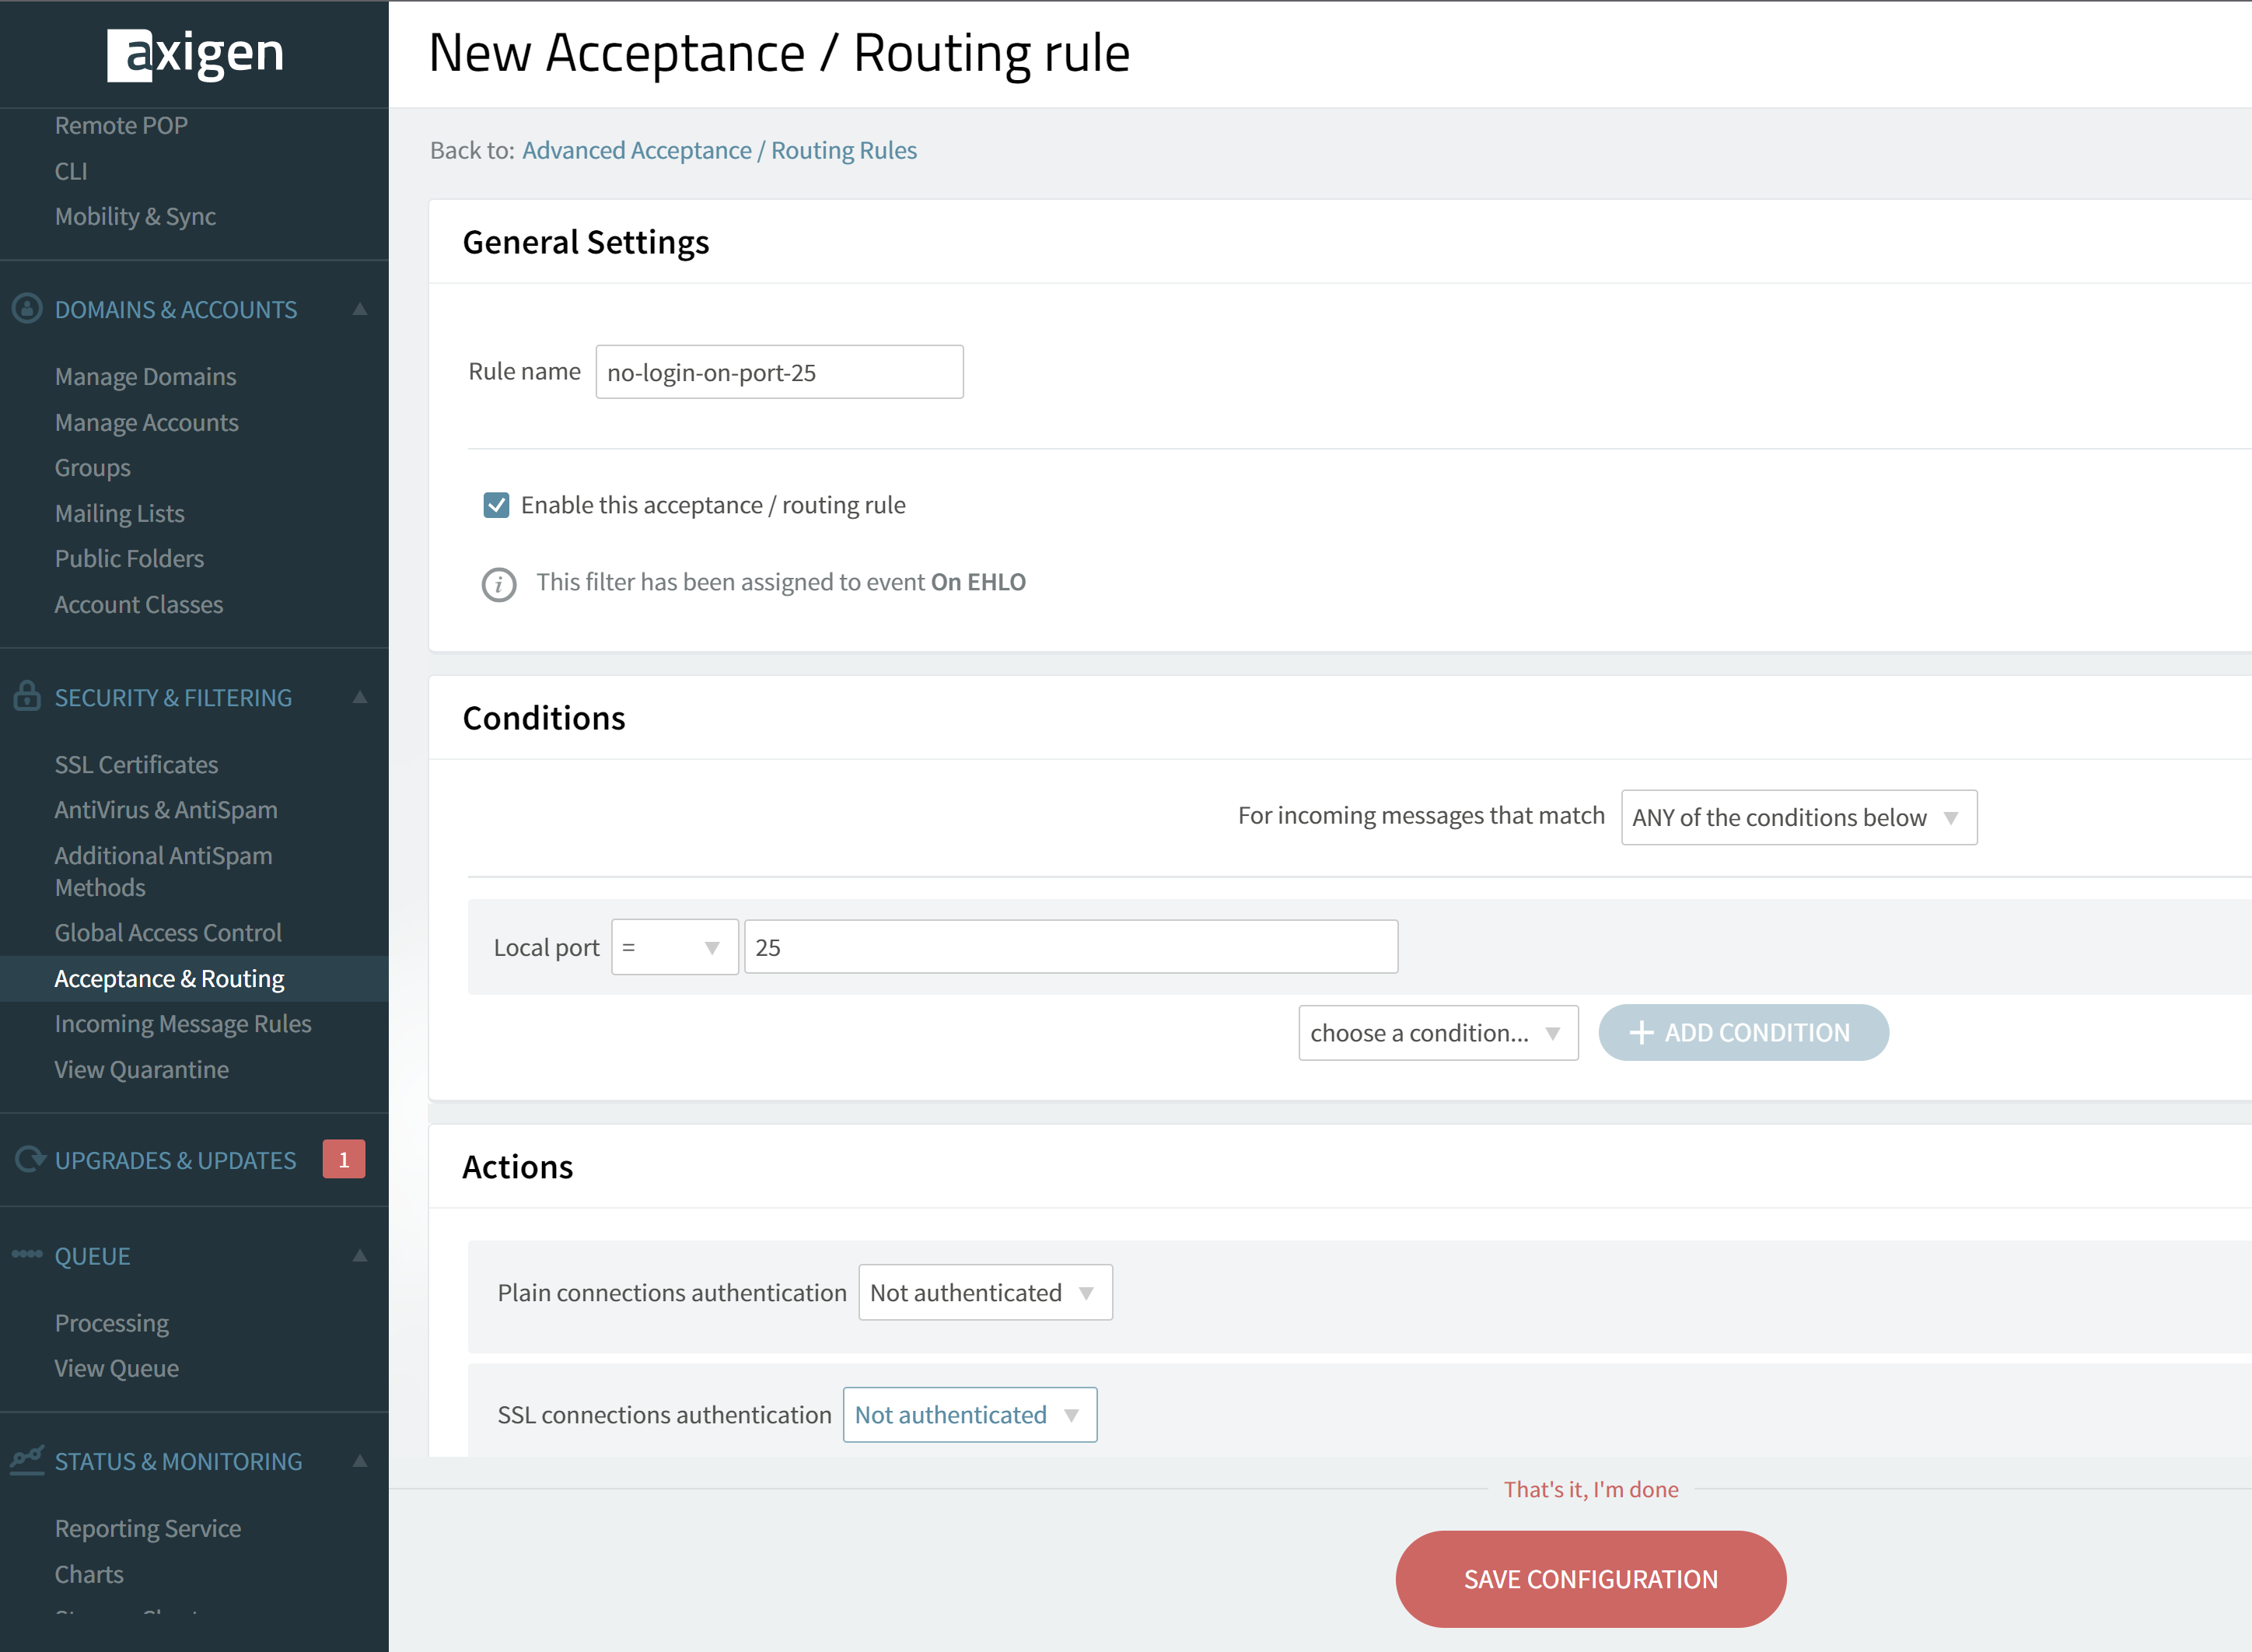This screenshot has width=2252, height=1652.
Task: Uncheck Enable this acceptance / routing rule
Action: point(496,505)
